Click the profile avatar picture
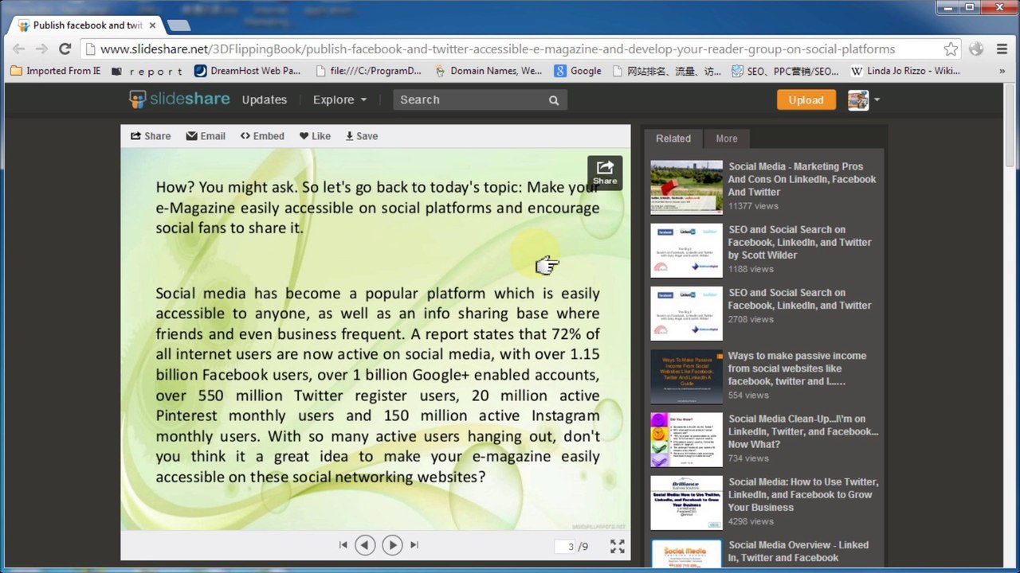The height and width of the screenshot is (573, 1020). (858, 100)
